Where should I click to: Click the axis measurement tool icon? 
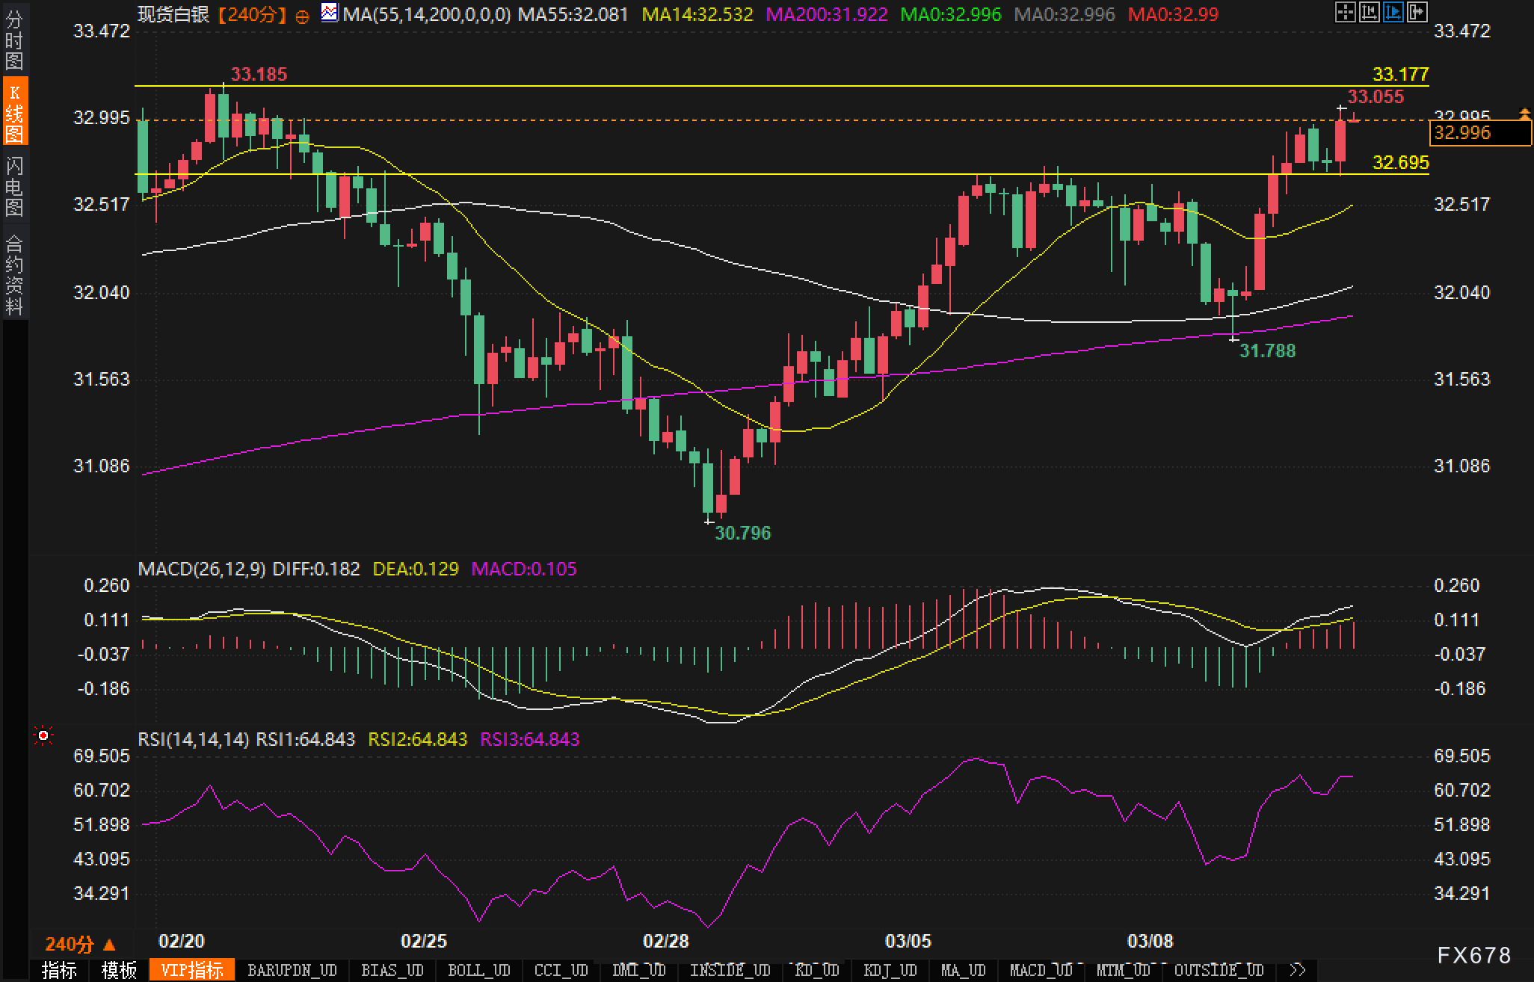(1369, 12)
